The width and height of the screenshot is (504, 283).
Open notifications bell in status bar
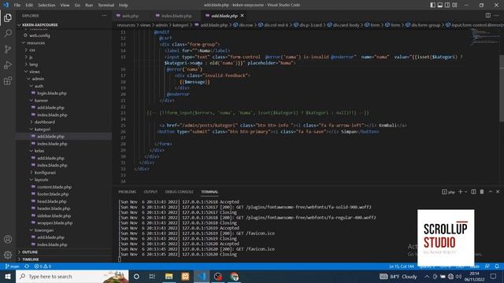[x=497, y=266]
